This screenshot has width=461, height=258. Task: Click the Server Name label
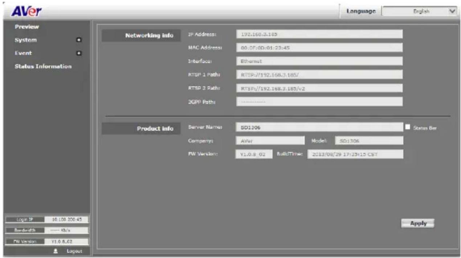pos(205,127)
